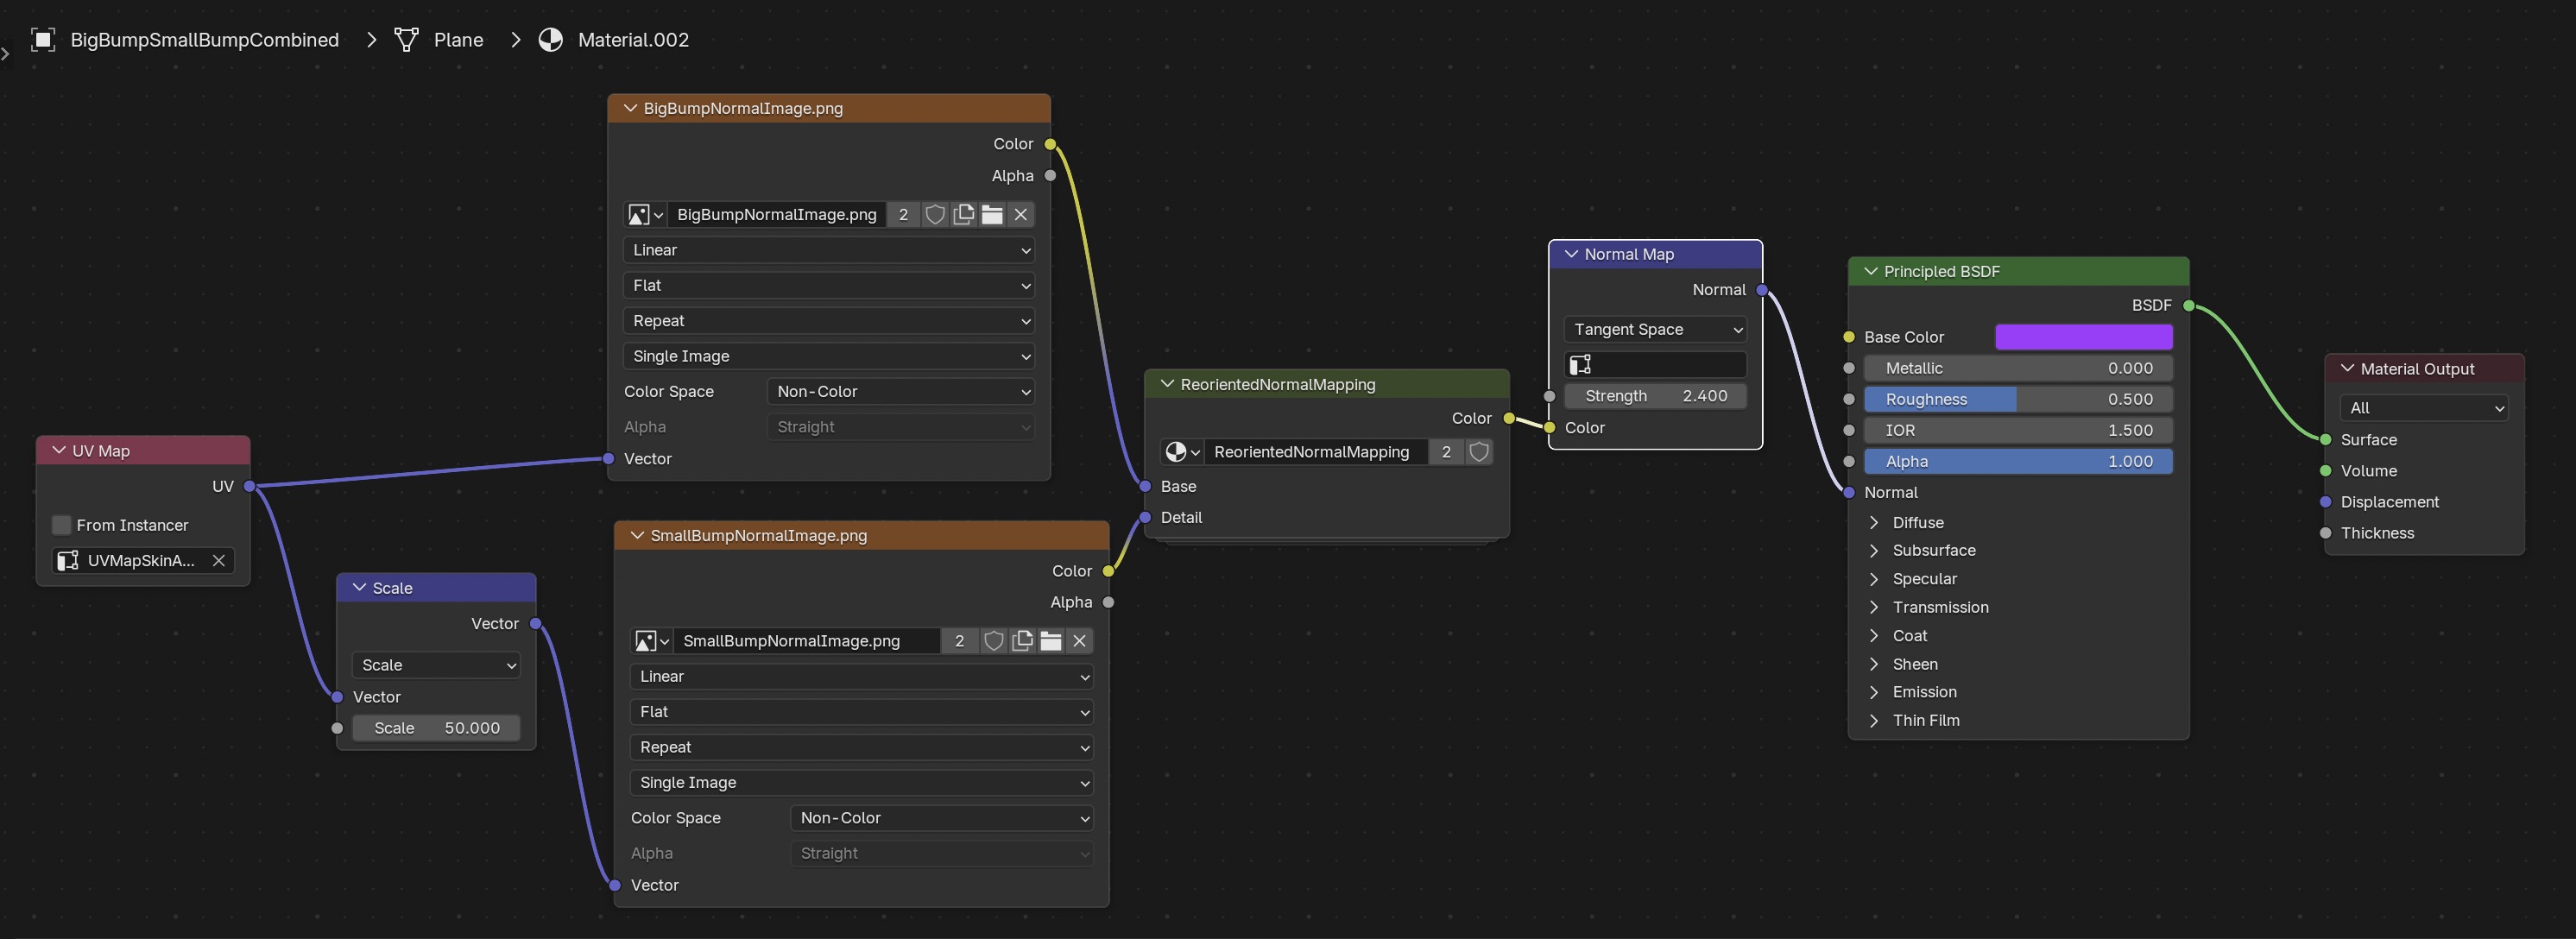This screenshot has height=939, width=2576.
Task: Open image file folder icon on SmallBumpNormalImage.png node
Action: point(1051,641)
